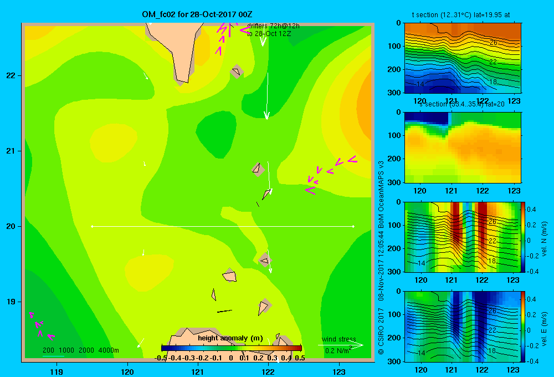Viewport: 554px width, 377px height.
Task: Click longitude label '123' on the main map axis
Action: point(339,371)
